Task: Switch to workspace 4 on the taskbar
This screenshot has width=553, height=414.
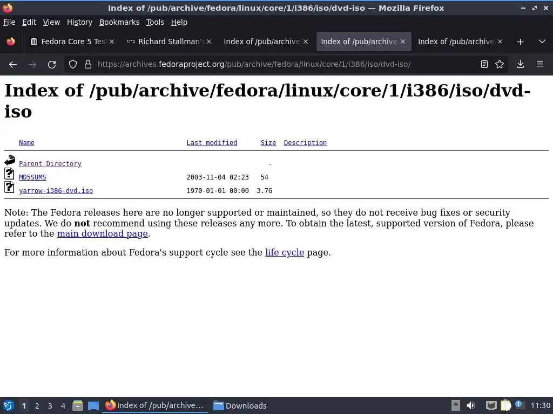Action: 63,406
